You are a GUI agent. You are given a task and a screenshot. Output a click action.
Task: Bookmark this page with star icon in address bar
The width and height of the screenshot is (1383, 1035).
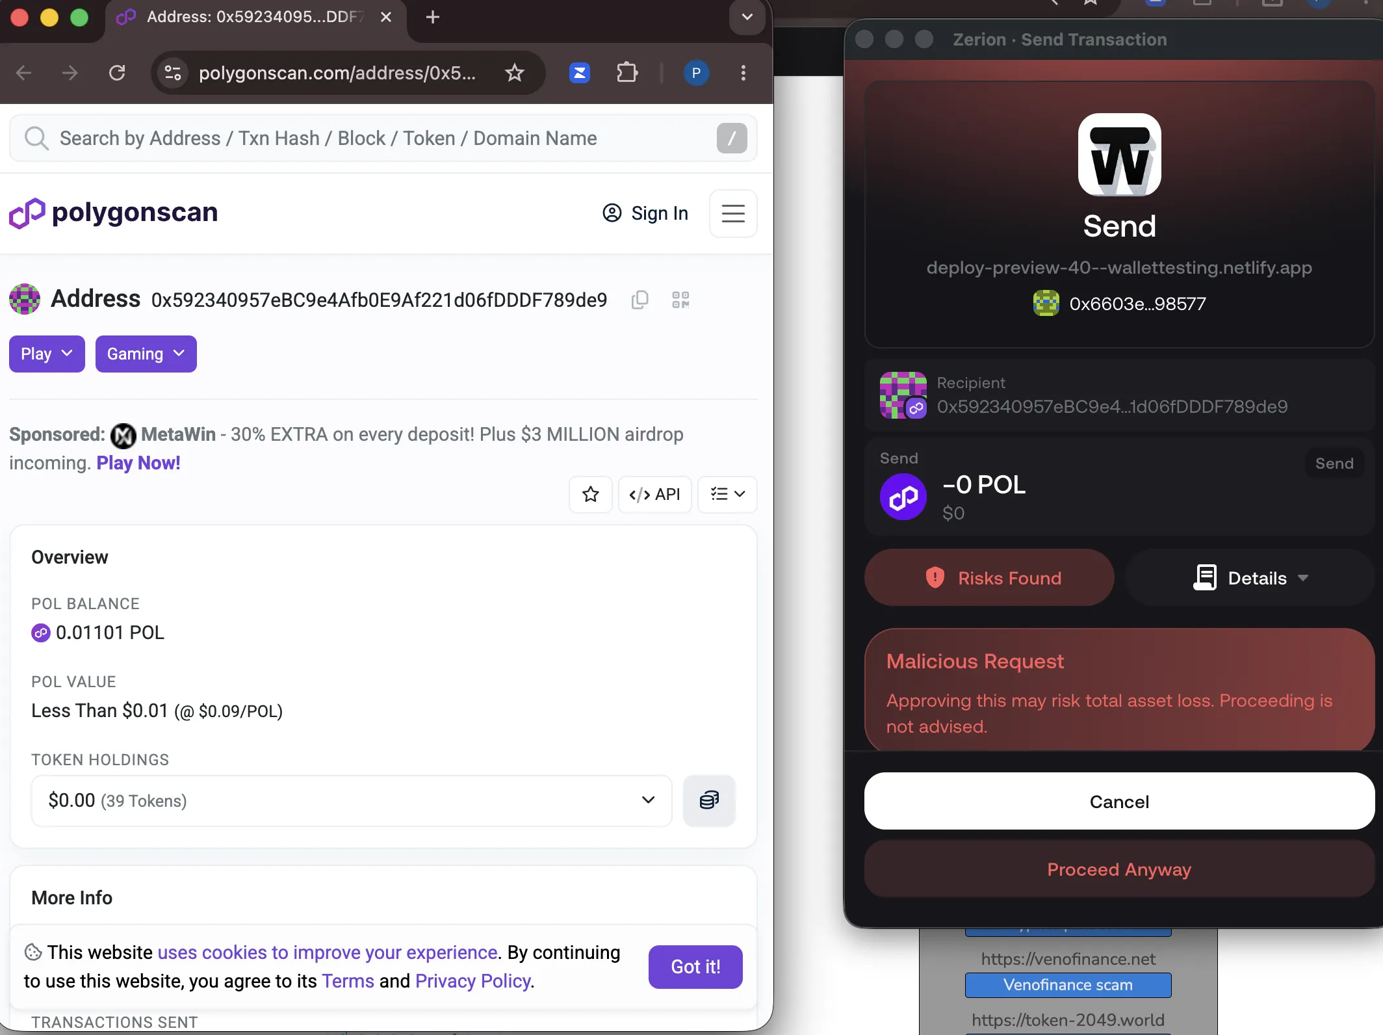tap(515, 73)
